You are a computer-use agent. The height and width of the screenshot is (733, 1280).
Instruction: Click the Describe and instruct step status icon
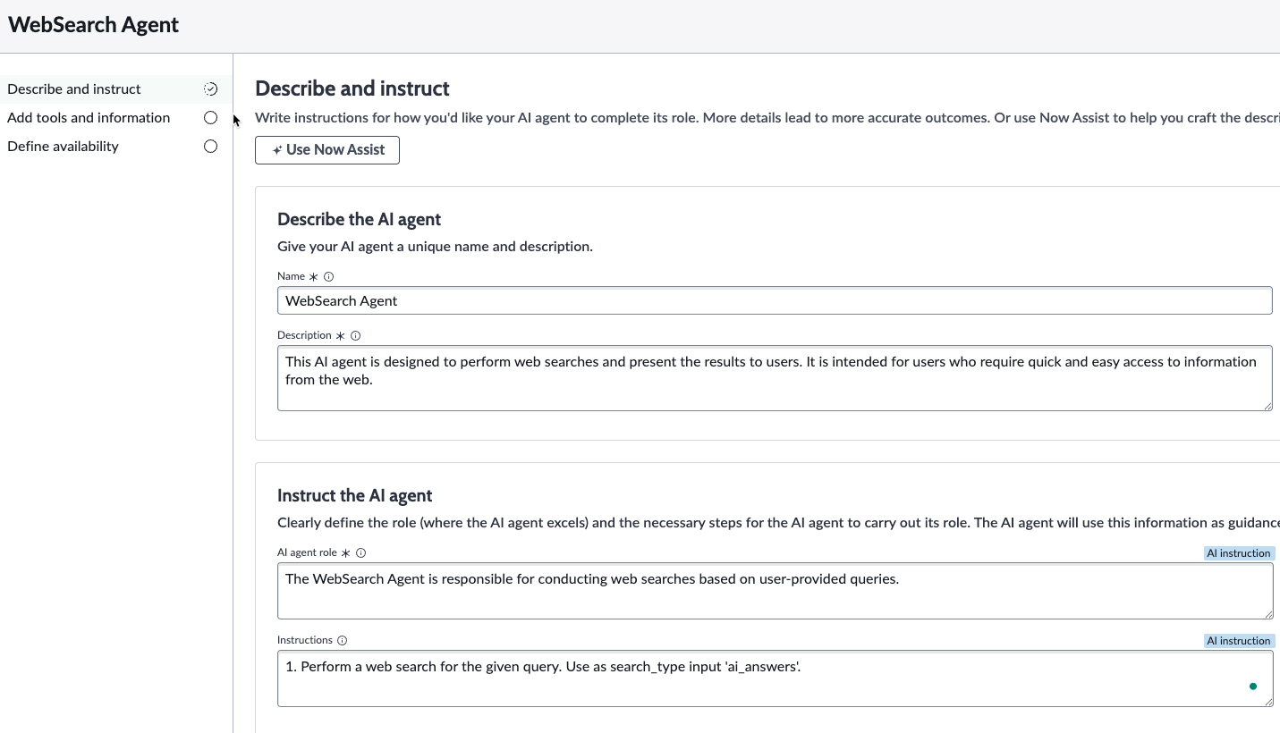click(210, 89)
